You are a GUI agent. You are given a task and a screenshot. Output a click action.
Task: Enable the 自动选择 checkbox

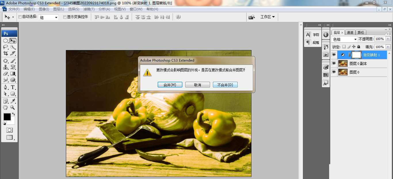pos(20,17)
